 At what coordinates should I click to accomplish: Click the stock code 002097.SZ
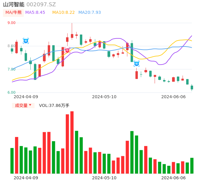coord(41,5)
